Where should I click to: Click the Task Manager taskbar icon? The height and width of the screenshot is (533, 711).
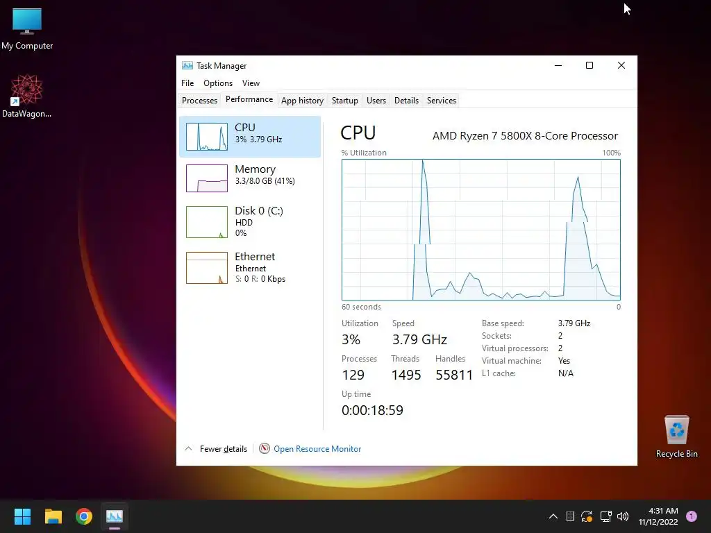115,516
